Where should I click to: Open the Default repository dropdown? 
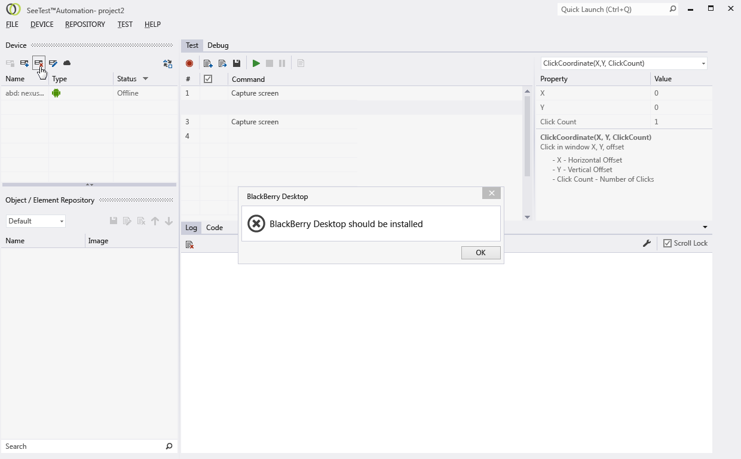(x=62, y=221)
